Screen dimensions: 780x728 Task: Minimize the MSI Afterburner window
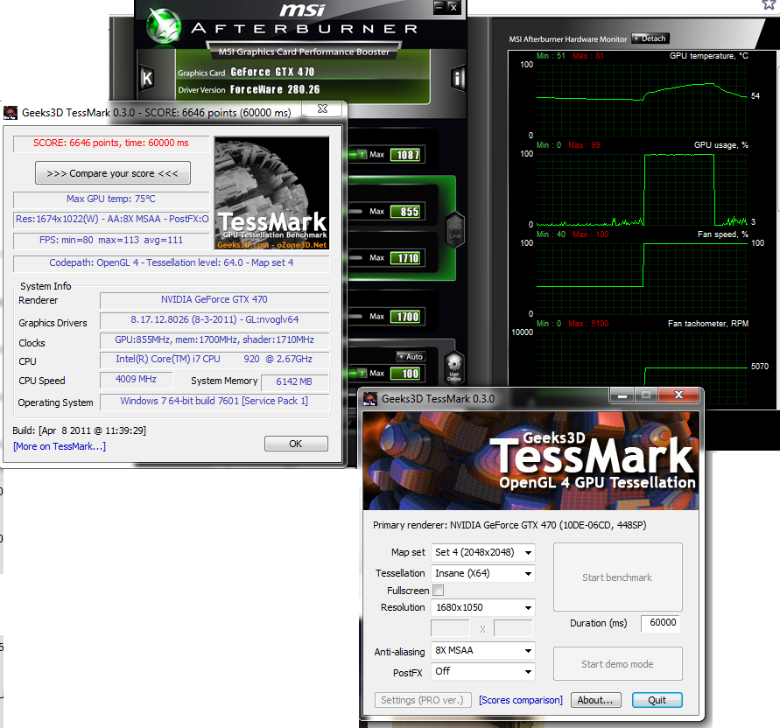pos(439,8)
